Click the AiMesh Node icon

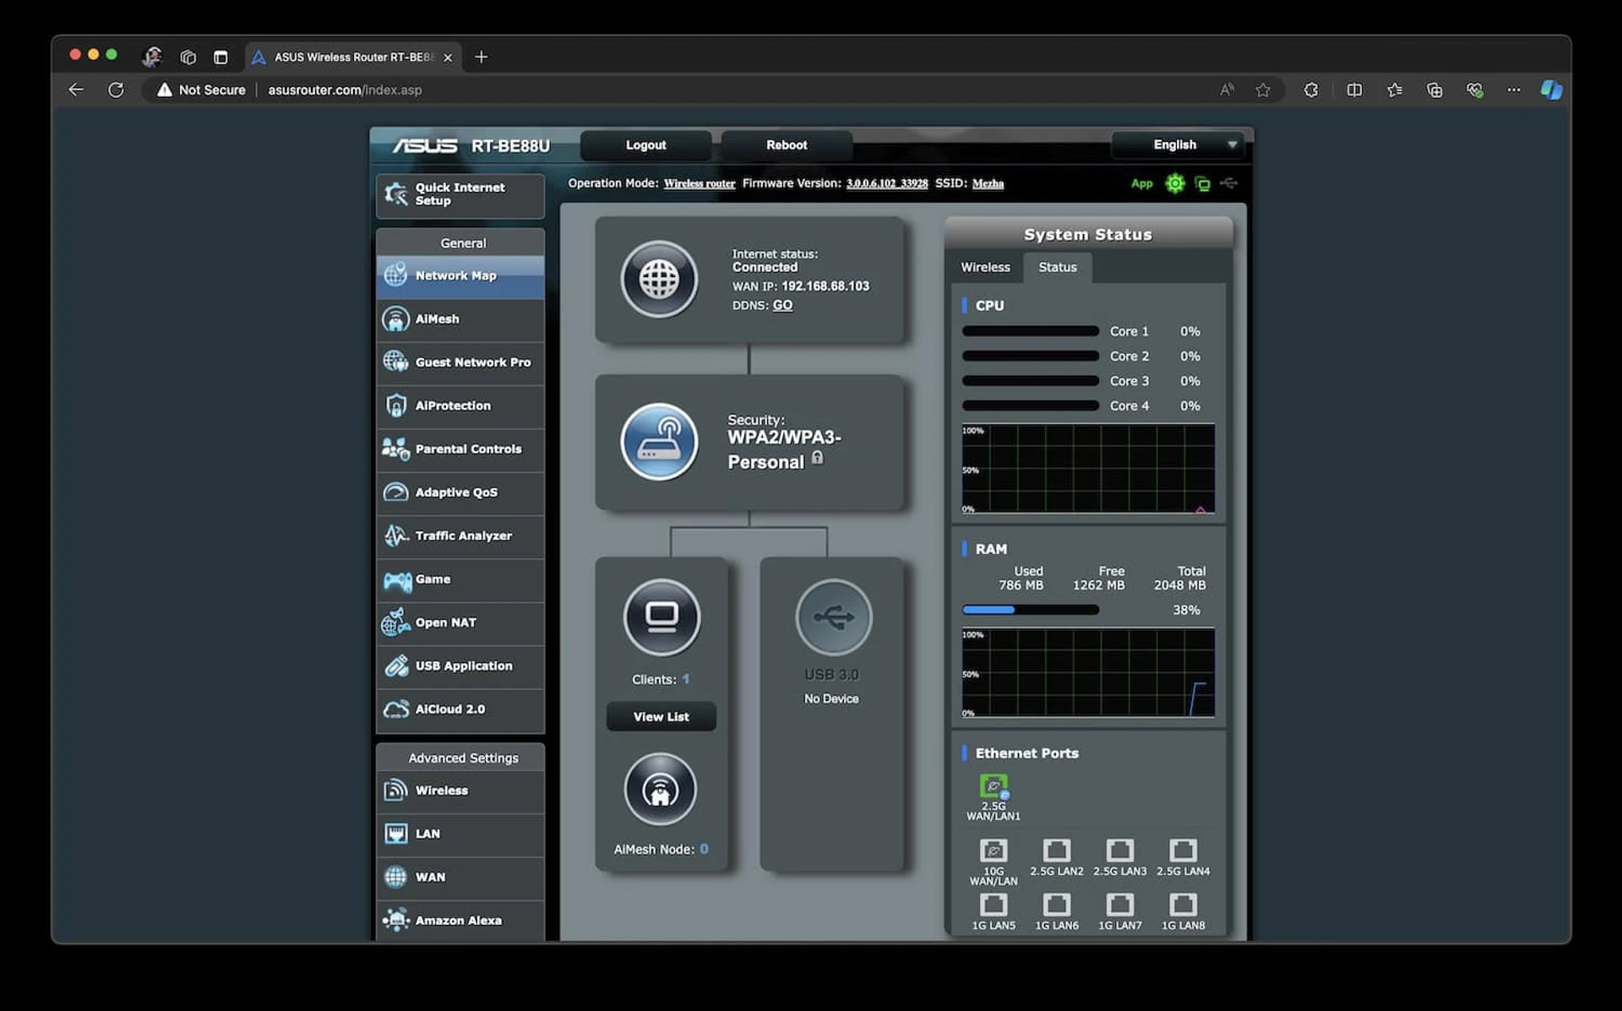tap(661, 790)
